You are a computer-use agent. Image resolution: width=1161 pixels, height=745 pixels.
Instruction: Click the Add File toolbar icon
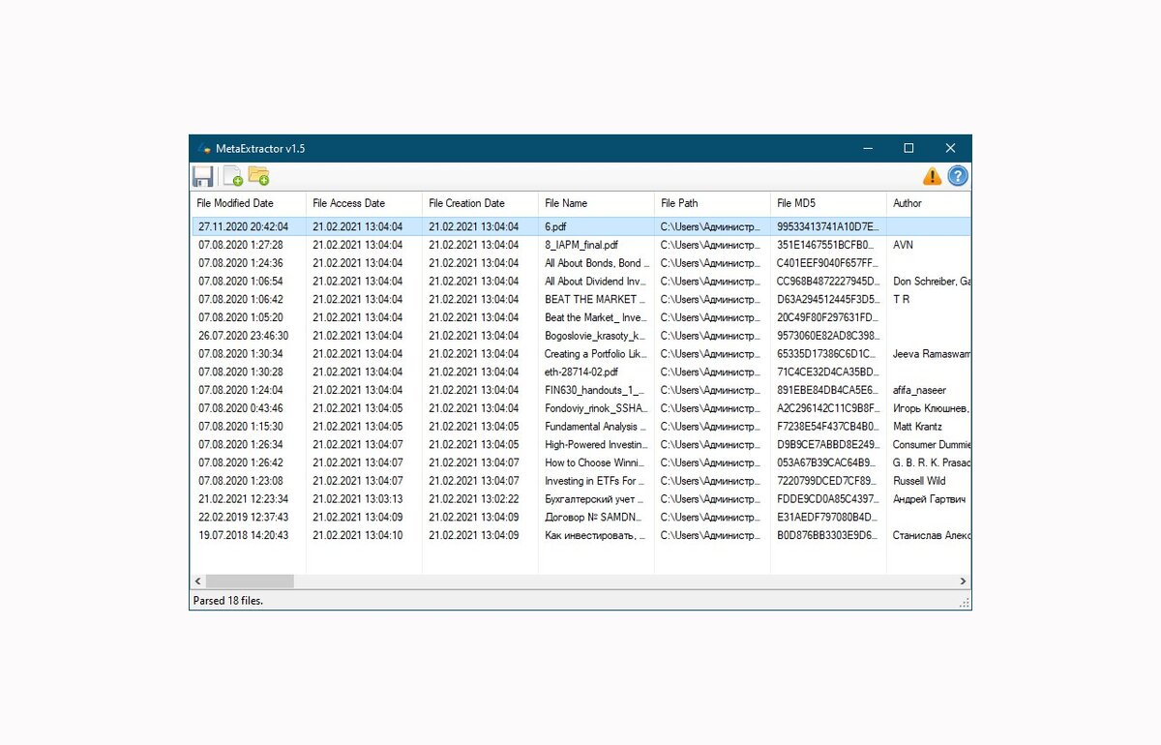(232, 176)
